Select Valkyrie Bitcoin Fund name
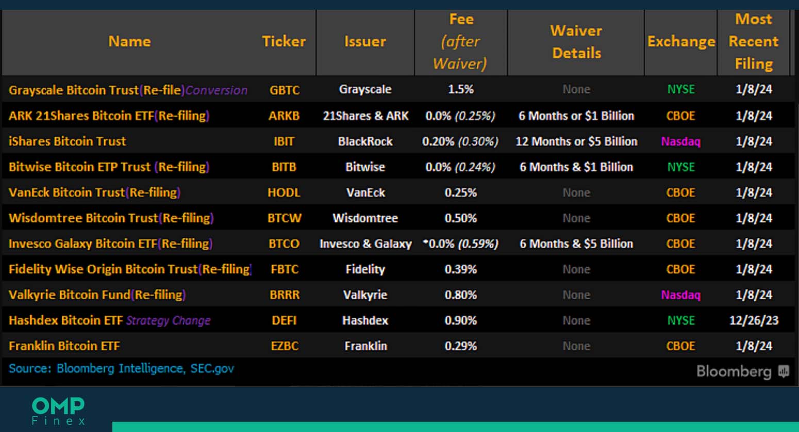The width and height of the screenshot is (799, 432). 97,295
